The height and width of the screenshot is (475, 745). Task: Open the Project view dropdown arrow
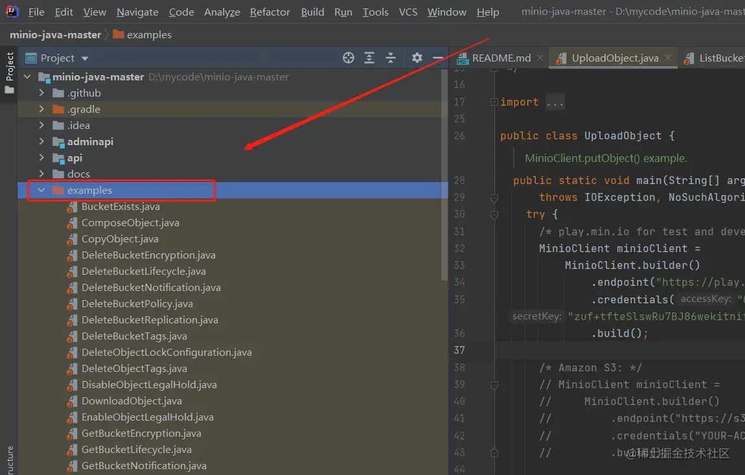(85, 58)
